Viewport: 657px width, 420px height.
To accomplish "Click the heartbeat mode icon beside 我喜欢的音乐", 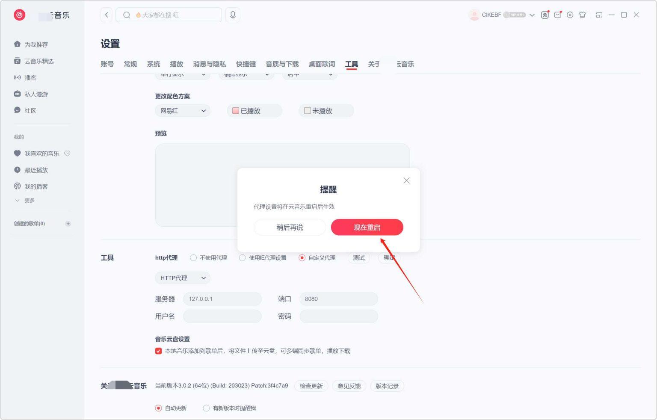I will (x=67, y=154).
